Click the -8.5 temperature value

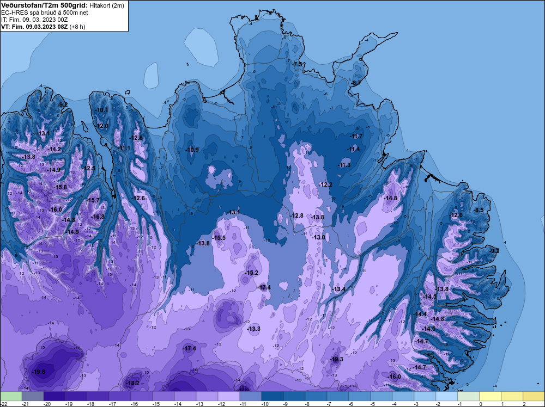[479, 210]
